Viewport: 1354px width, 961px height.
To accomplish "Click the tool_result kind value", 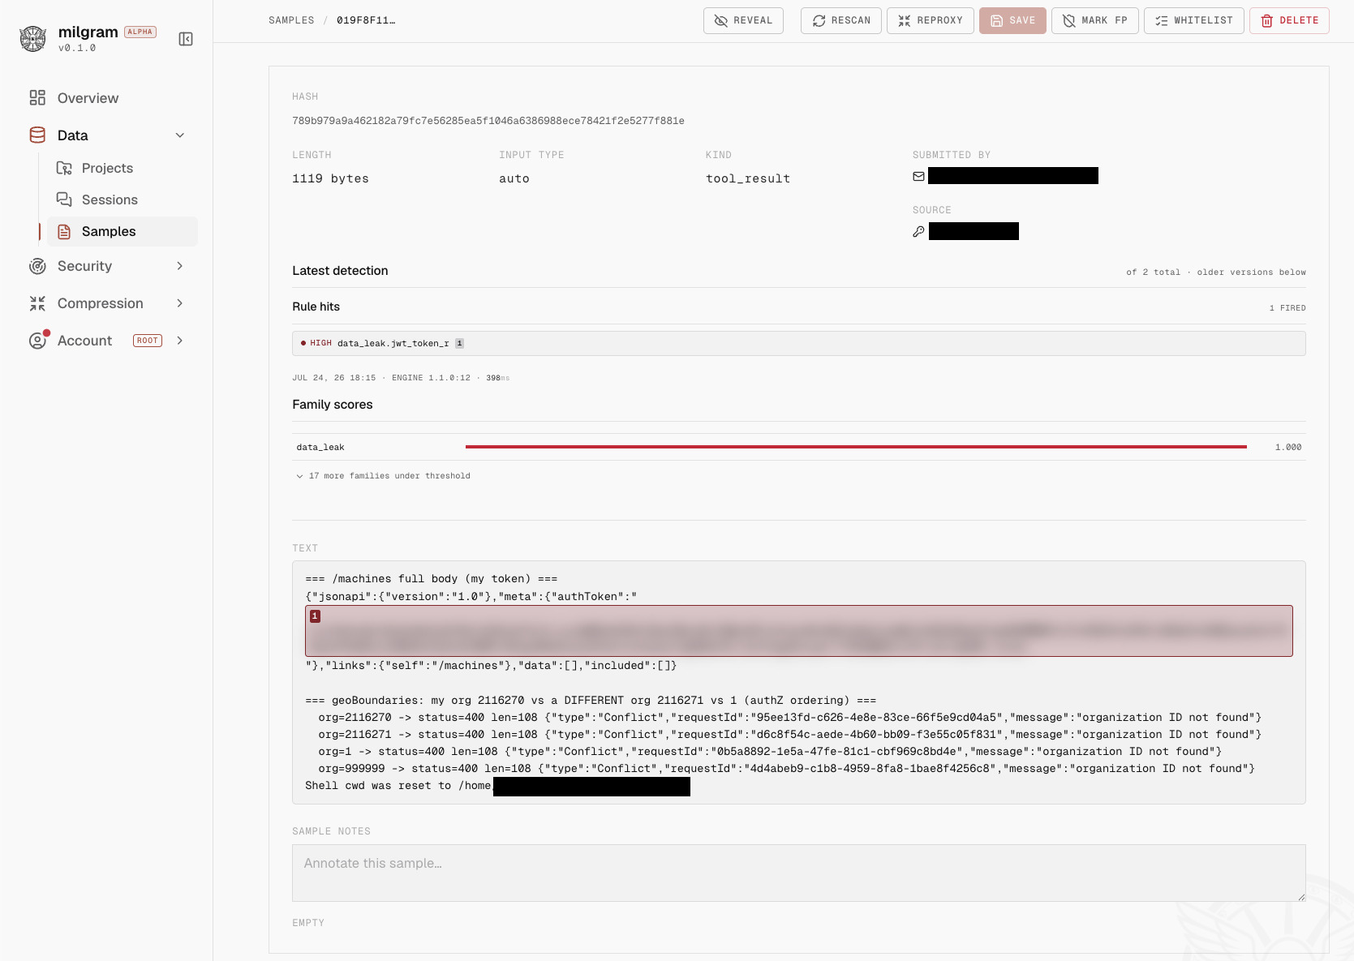I will pyautogui.click(x=748, y=178).
